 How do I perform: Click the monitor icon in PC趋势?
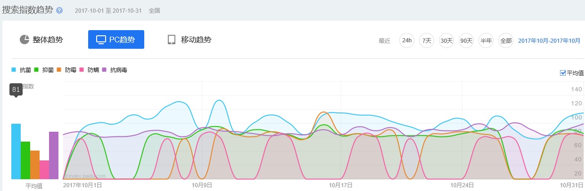point(101,40)
